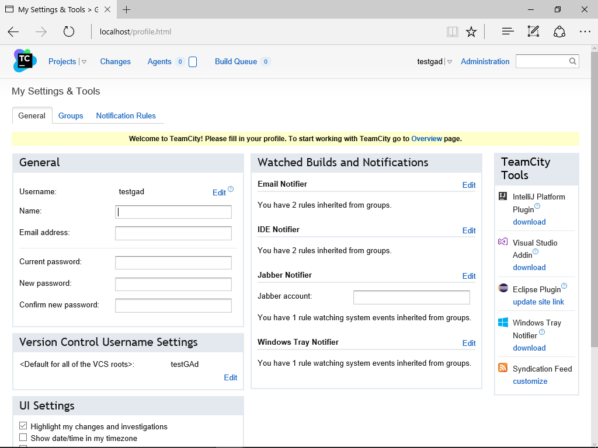598x448 pixels.
Task: Click Agents count badge 0
Action: (x=180, y=62)
